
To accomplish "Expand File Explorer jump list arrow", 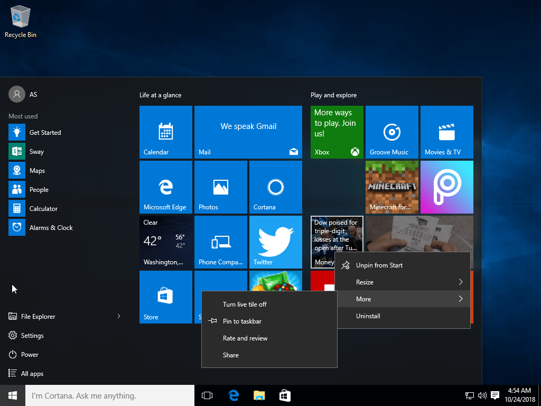I will click(119, 316).
